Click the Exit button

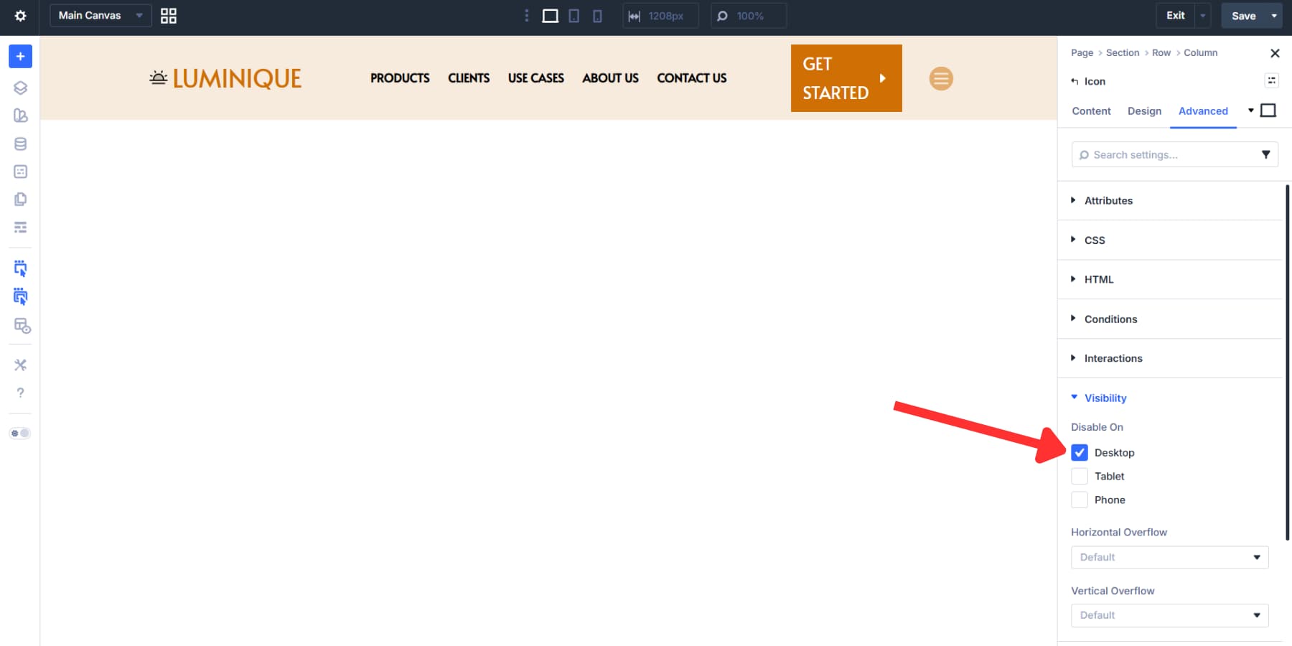tap(1176, 15)
